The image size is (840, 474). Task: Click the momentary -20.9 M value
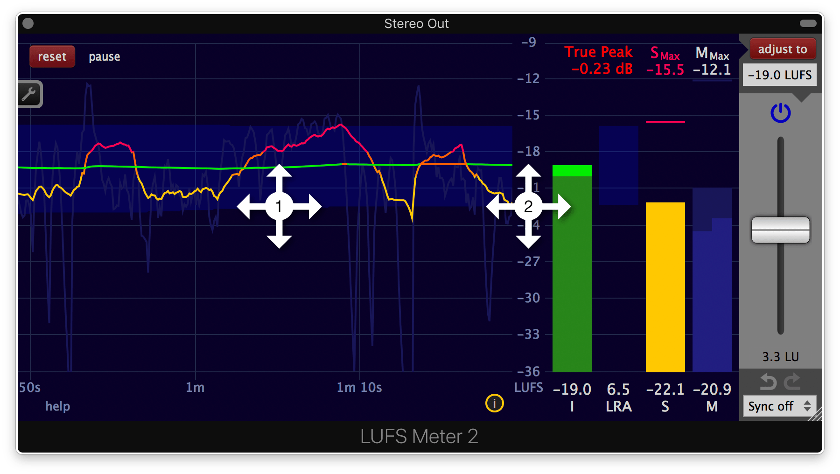712,389
